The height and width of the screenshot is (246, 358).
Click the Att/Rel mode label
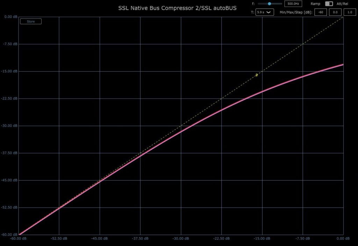point(343,3)
